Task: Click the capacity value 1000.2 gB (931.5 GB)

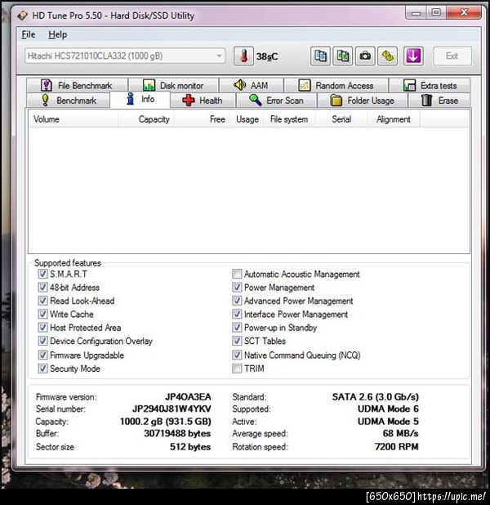Action: pos(166,422)
